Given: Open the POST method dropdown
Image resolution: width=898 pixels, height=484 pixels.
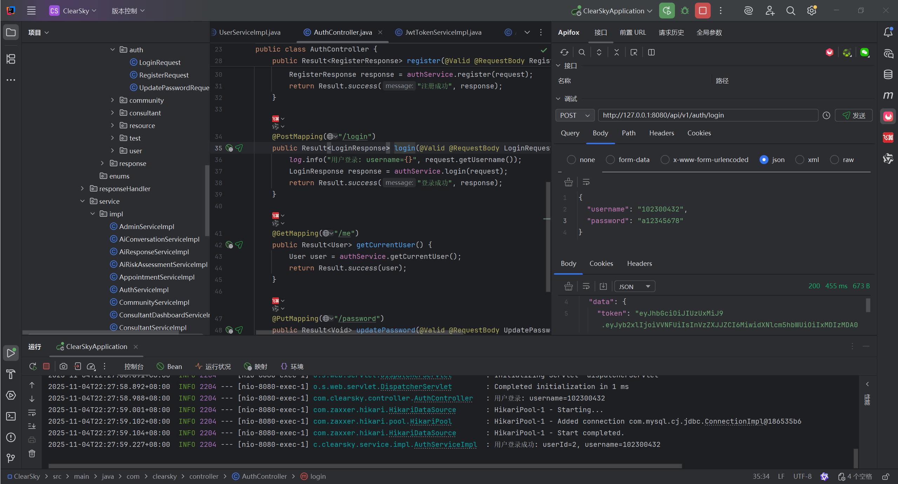Looking at the screenshot, I should (575, 115).
